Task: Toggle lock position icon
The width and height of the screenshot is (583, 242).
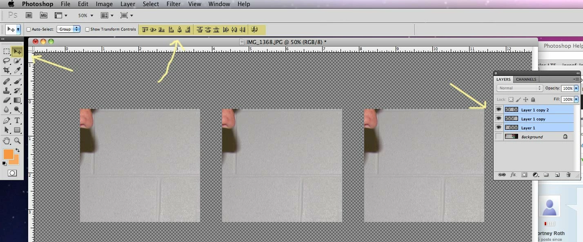Action: pyautogui.click(x=526, y=99)
